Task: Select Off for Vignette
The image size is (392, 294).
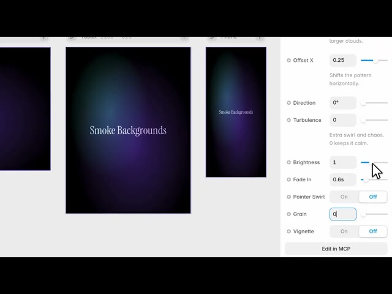Action: pos(373,232)
